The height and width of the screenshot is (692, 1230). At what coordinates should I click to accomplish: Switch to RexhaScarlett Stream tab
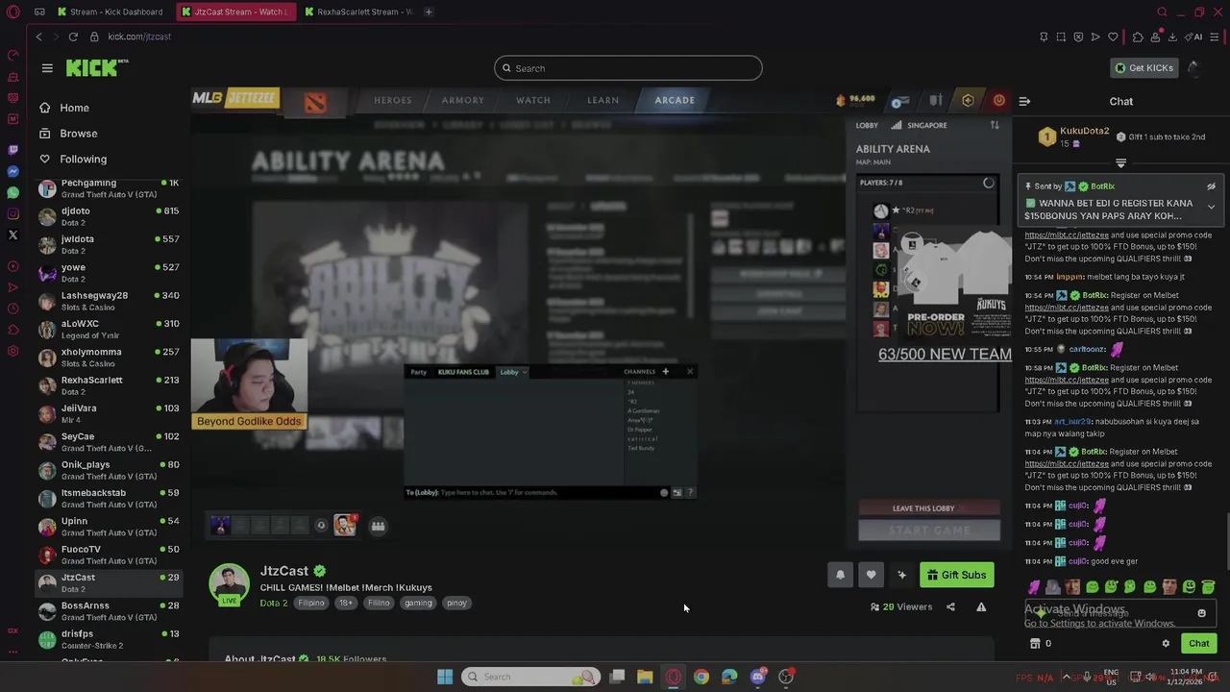point(357,12)
